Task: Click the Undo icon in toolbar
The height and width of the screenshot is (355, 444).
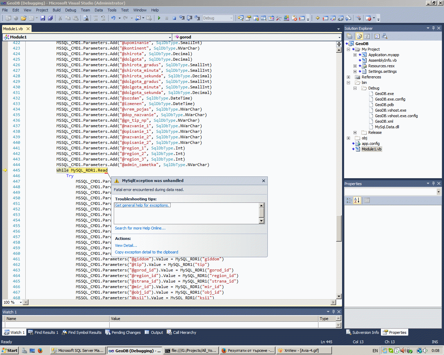Action: [x=113, y=18]
